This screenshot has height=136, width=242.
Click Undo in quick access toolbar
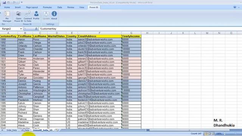8,3
